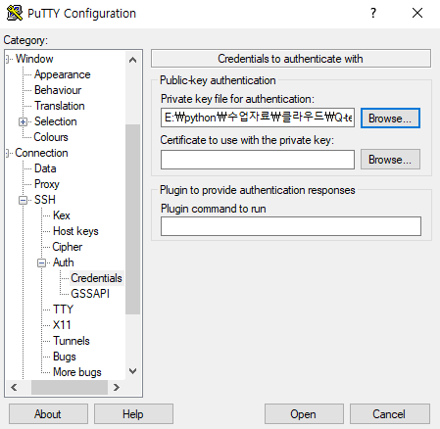Click the horizontal scroll-right arrow of category tree
440x429 pixels.
(117, 388)
